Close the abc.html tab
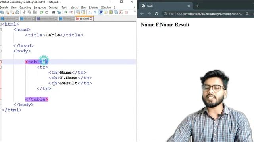This screenshot has height=142, width=254. point(91,19)
